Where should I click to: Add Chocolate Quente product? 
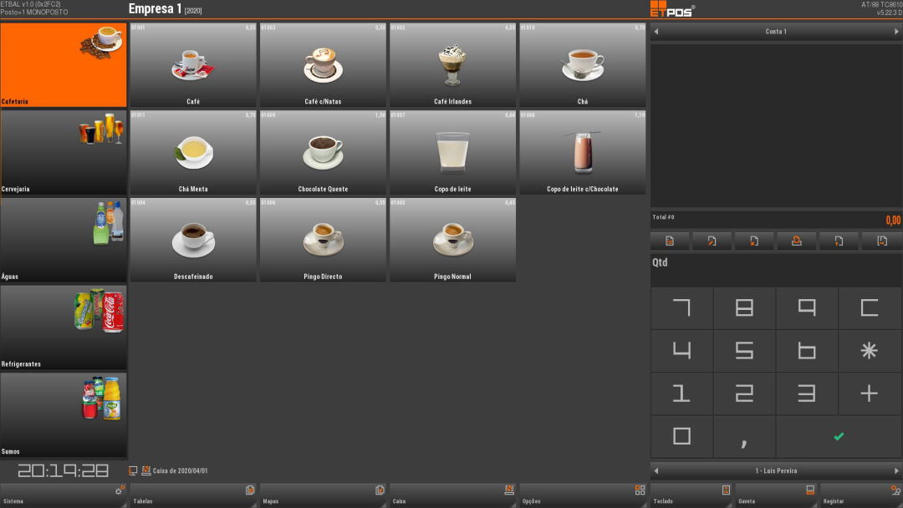323,152
